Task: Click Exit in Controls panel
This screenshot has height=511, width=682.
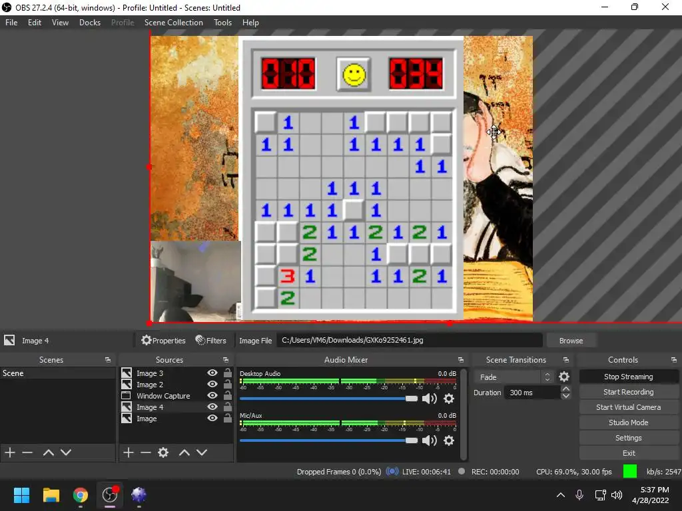Action: [629, 452]
